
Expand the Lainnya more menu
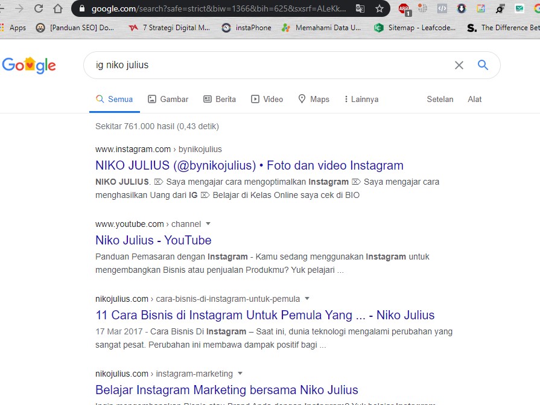coord(361,99)
